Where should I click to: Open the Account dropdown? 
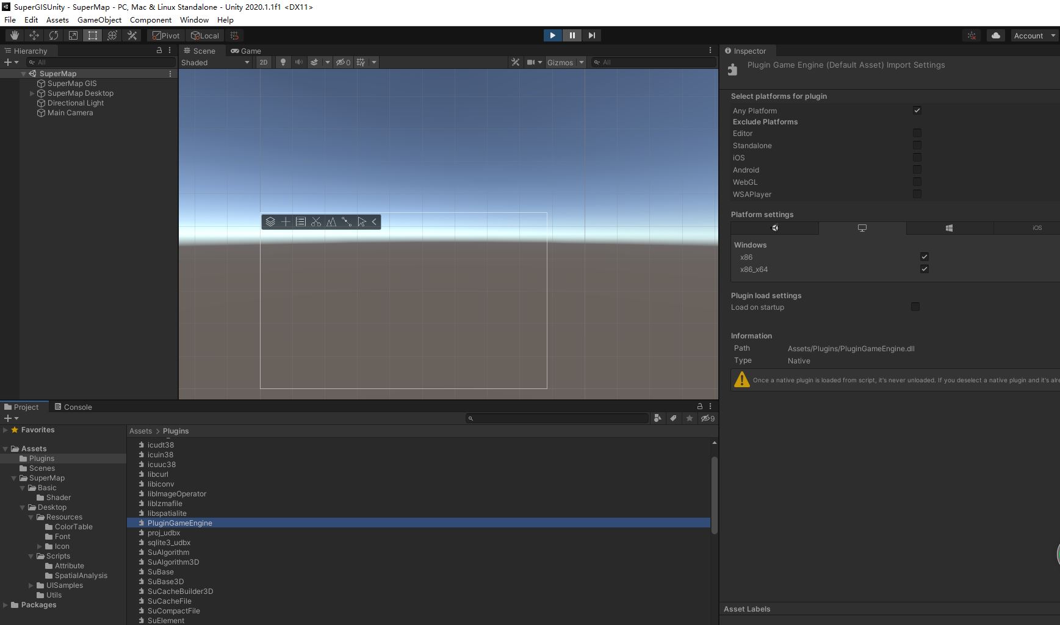(1034, 35)
